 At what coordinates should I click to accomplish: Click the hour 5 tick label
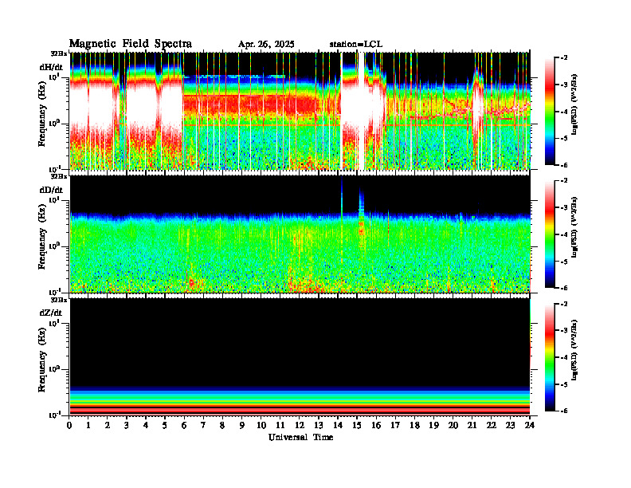point(165,426)
